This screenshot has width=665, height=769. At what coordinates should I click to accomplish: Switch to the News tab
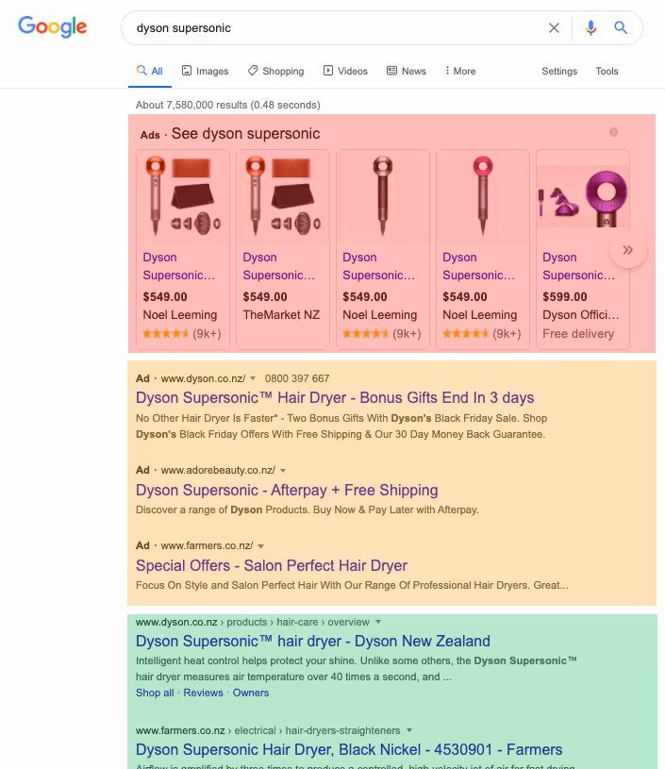point(412,71)
